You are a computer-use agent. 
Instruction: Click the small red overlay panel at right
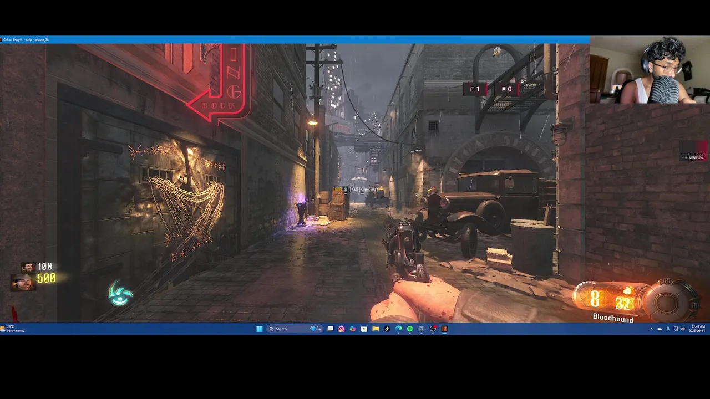(x=693, y=151)
